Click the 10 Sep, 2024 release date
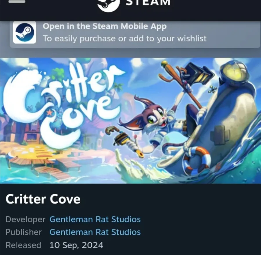 point(76,245)
